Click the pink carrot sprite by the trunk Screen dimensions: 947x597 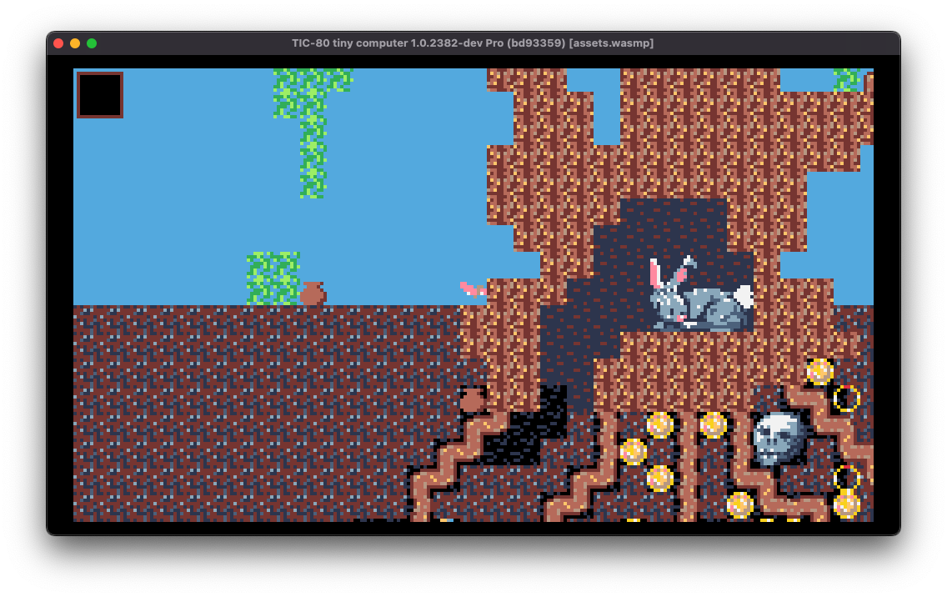(473, 289)
